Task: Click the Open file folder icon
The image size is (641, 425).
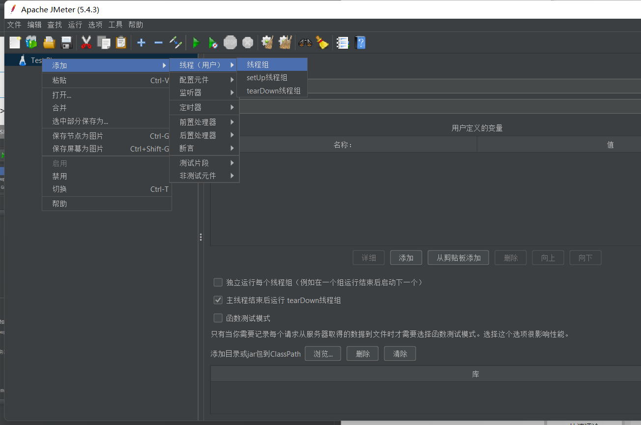Action: pos(49,43)
